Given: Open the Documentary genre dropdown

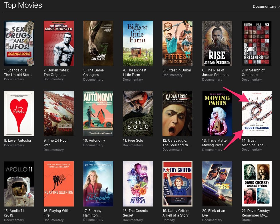Looking at the screenshot, I should [265, 6].
